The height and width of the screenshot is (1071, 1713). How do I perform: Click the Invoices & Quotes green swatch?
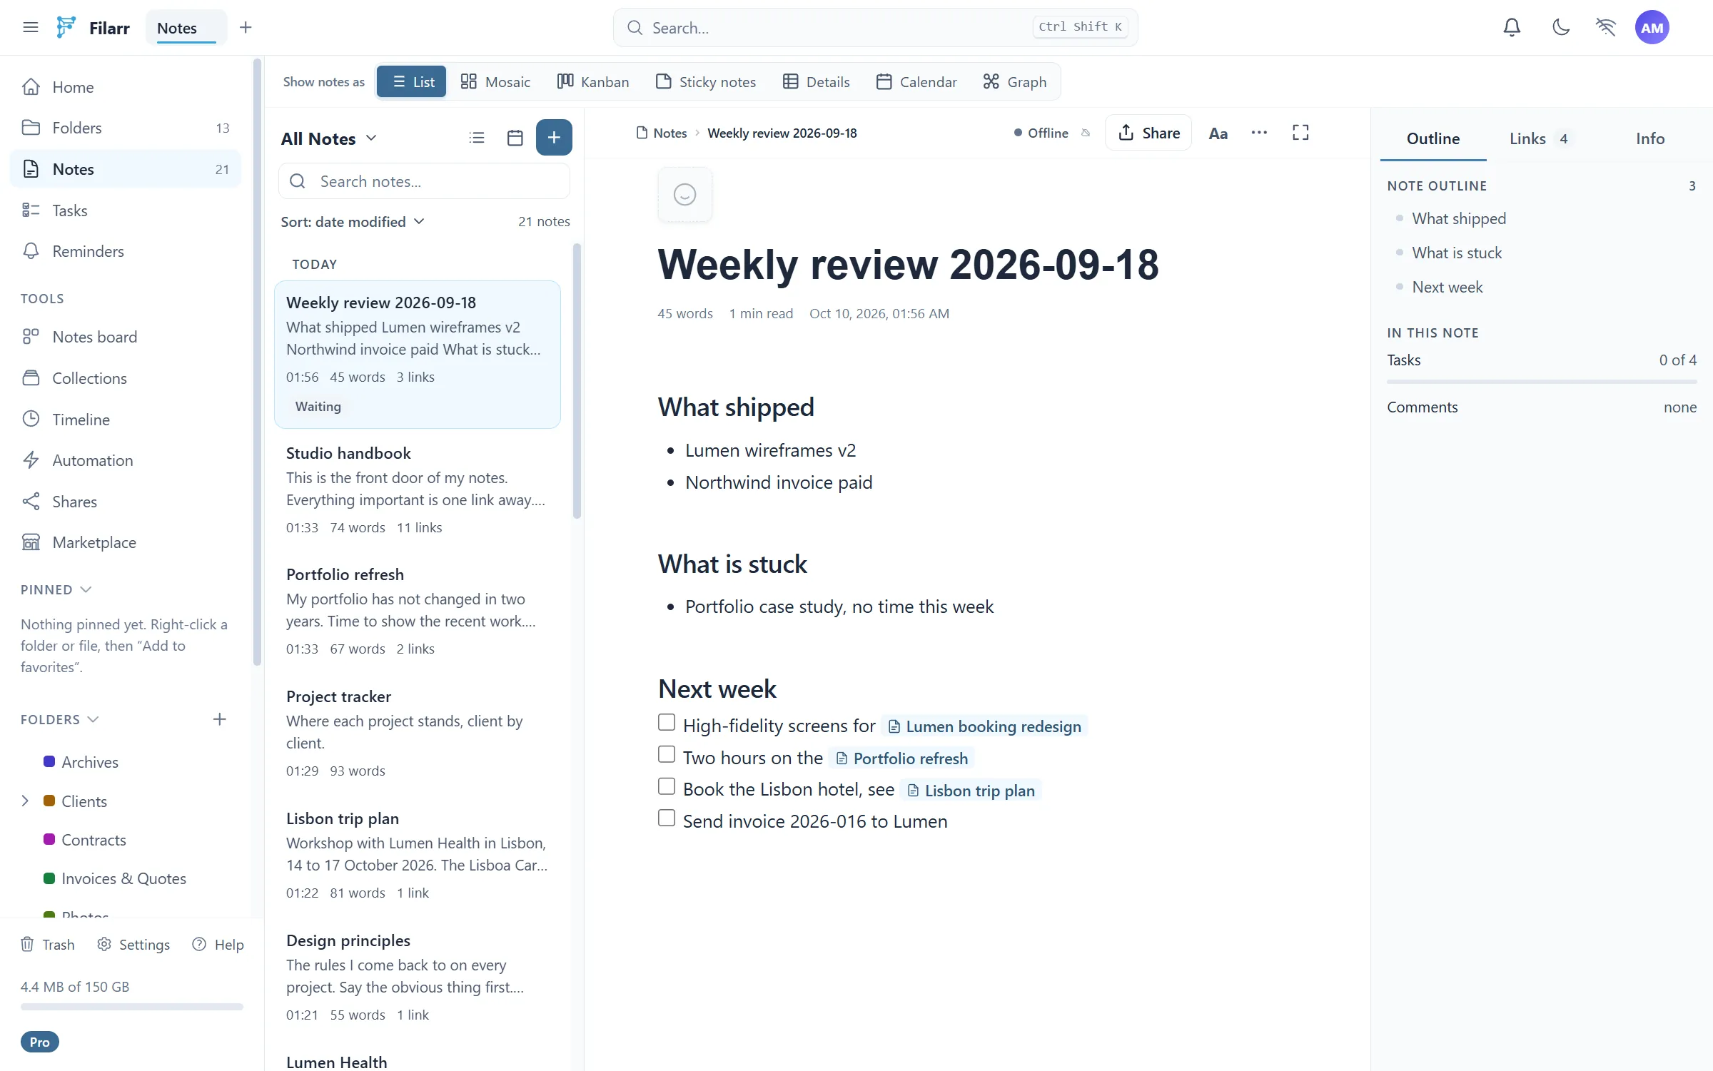[x=49, y=878]
